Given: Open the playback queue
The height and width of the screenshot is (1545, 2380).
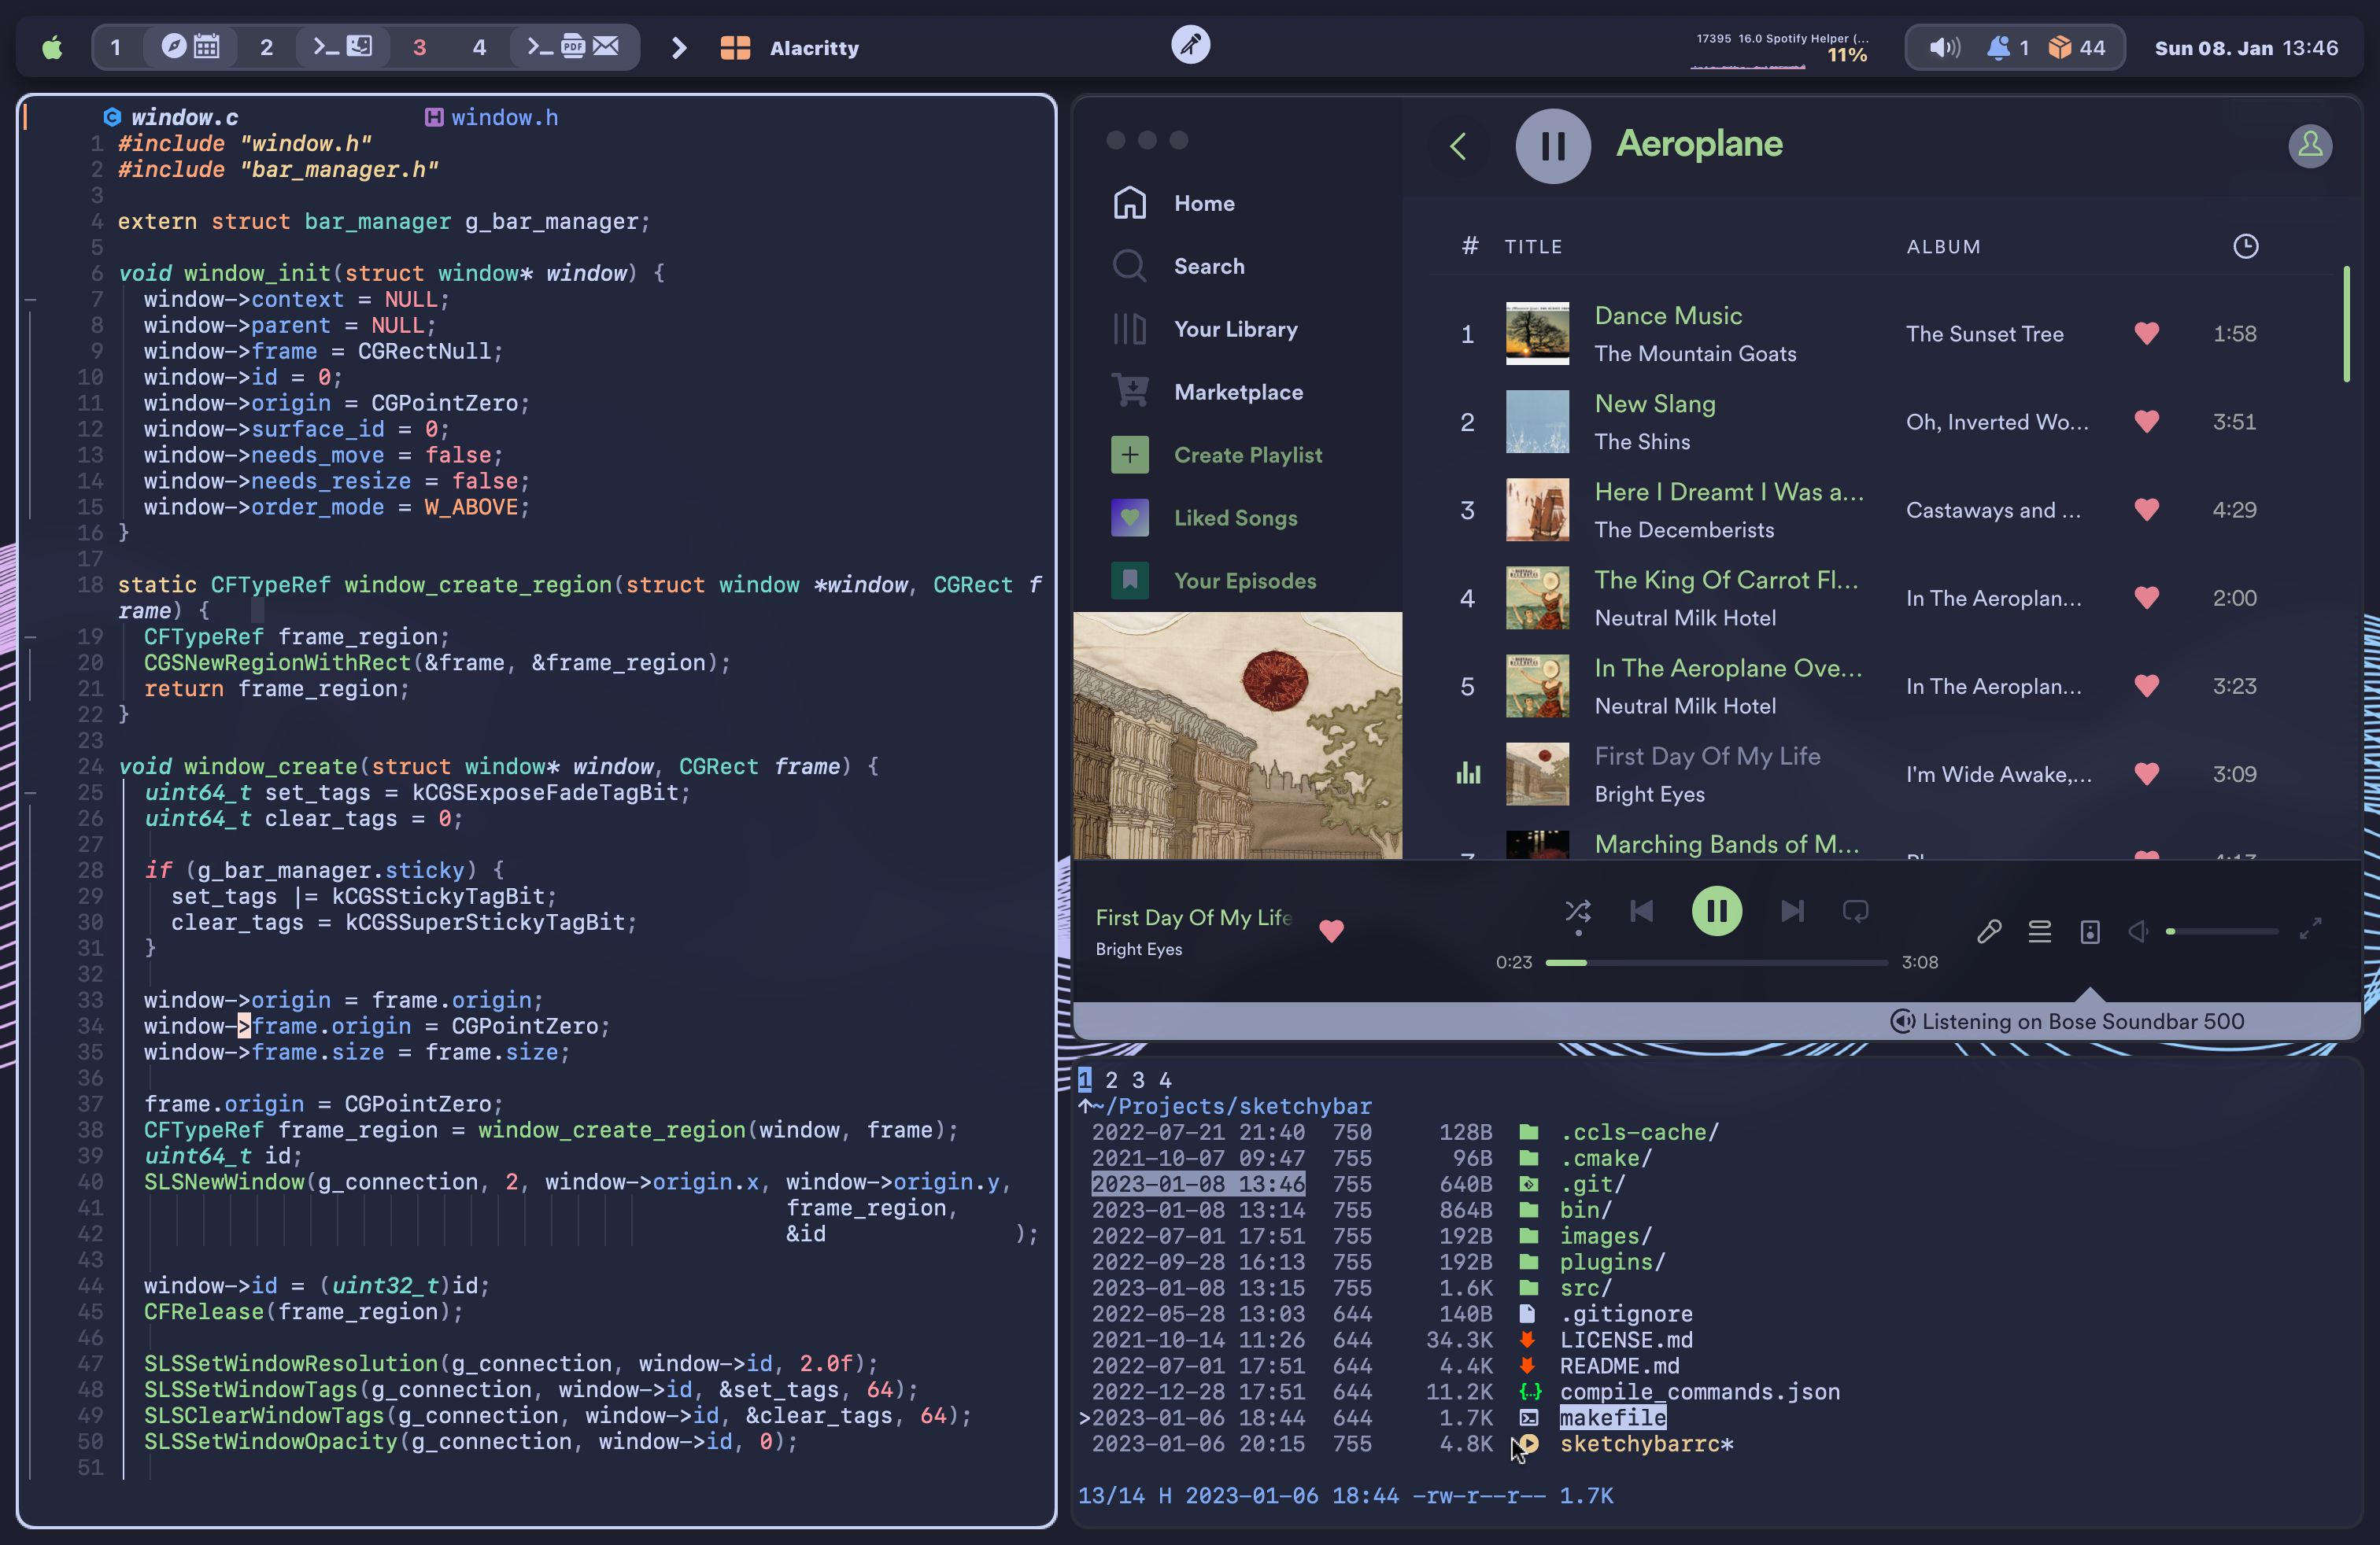Looking at the screenshot, I should [x=2040, y=931].
